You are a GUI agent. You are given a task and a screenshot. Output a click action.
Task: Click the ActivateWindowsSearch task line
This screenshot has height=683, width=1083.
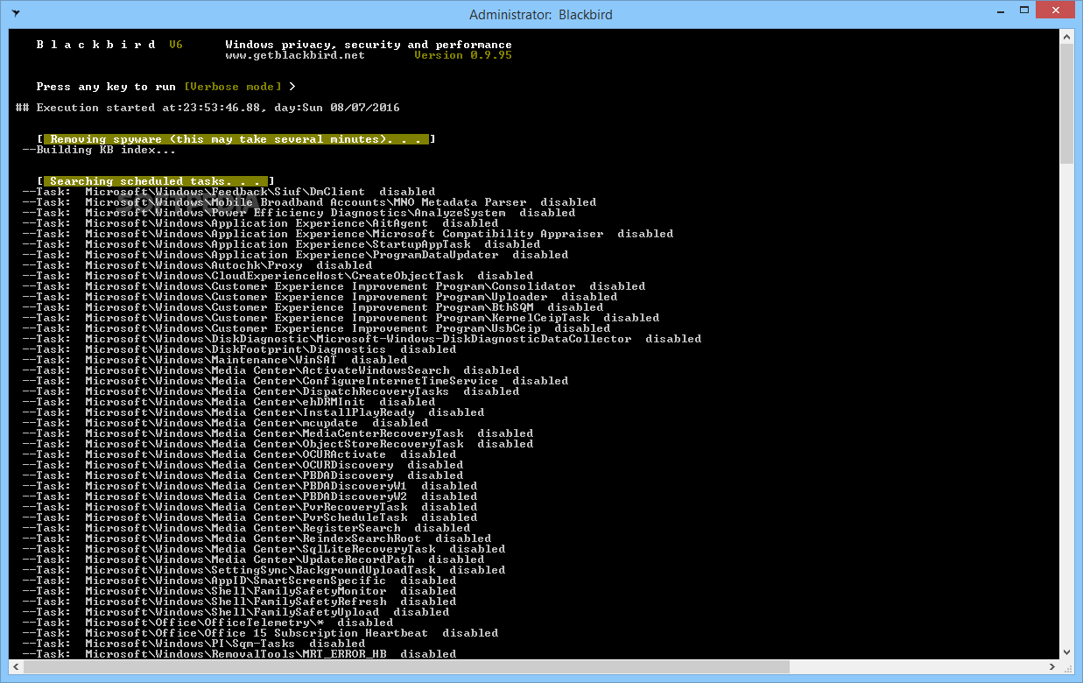coord(271,370)
